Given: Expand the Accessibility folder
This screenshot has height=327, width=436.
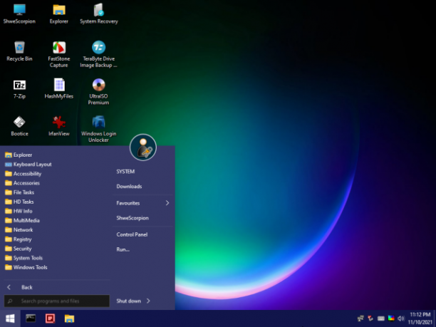Looking at the screenshot, I should pos(57,174).
